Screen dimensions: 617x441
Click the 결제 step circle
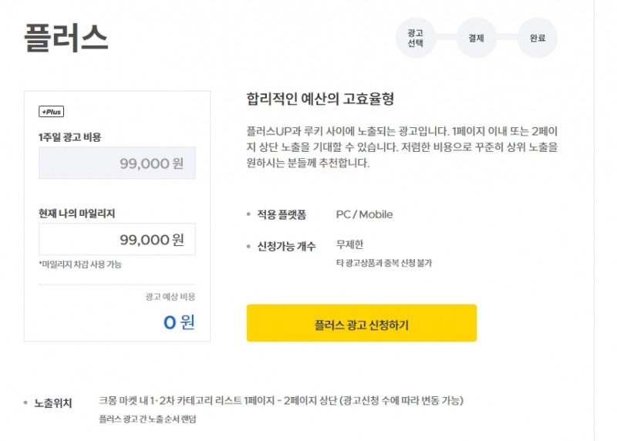click(476, 38)
